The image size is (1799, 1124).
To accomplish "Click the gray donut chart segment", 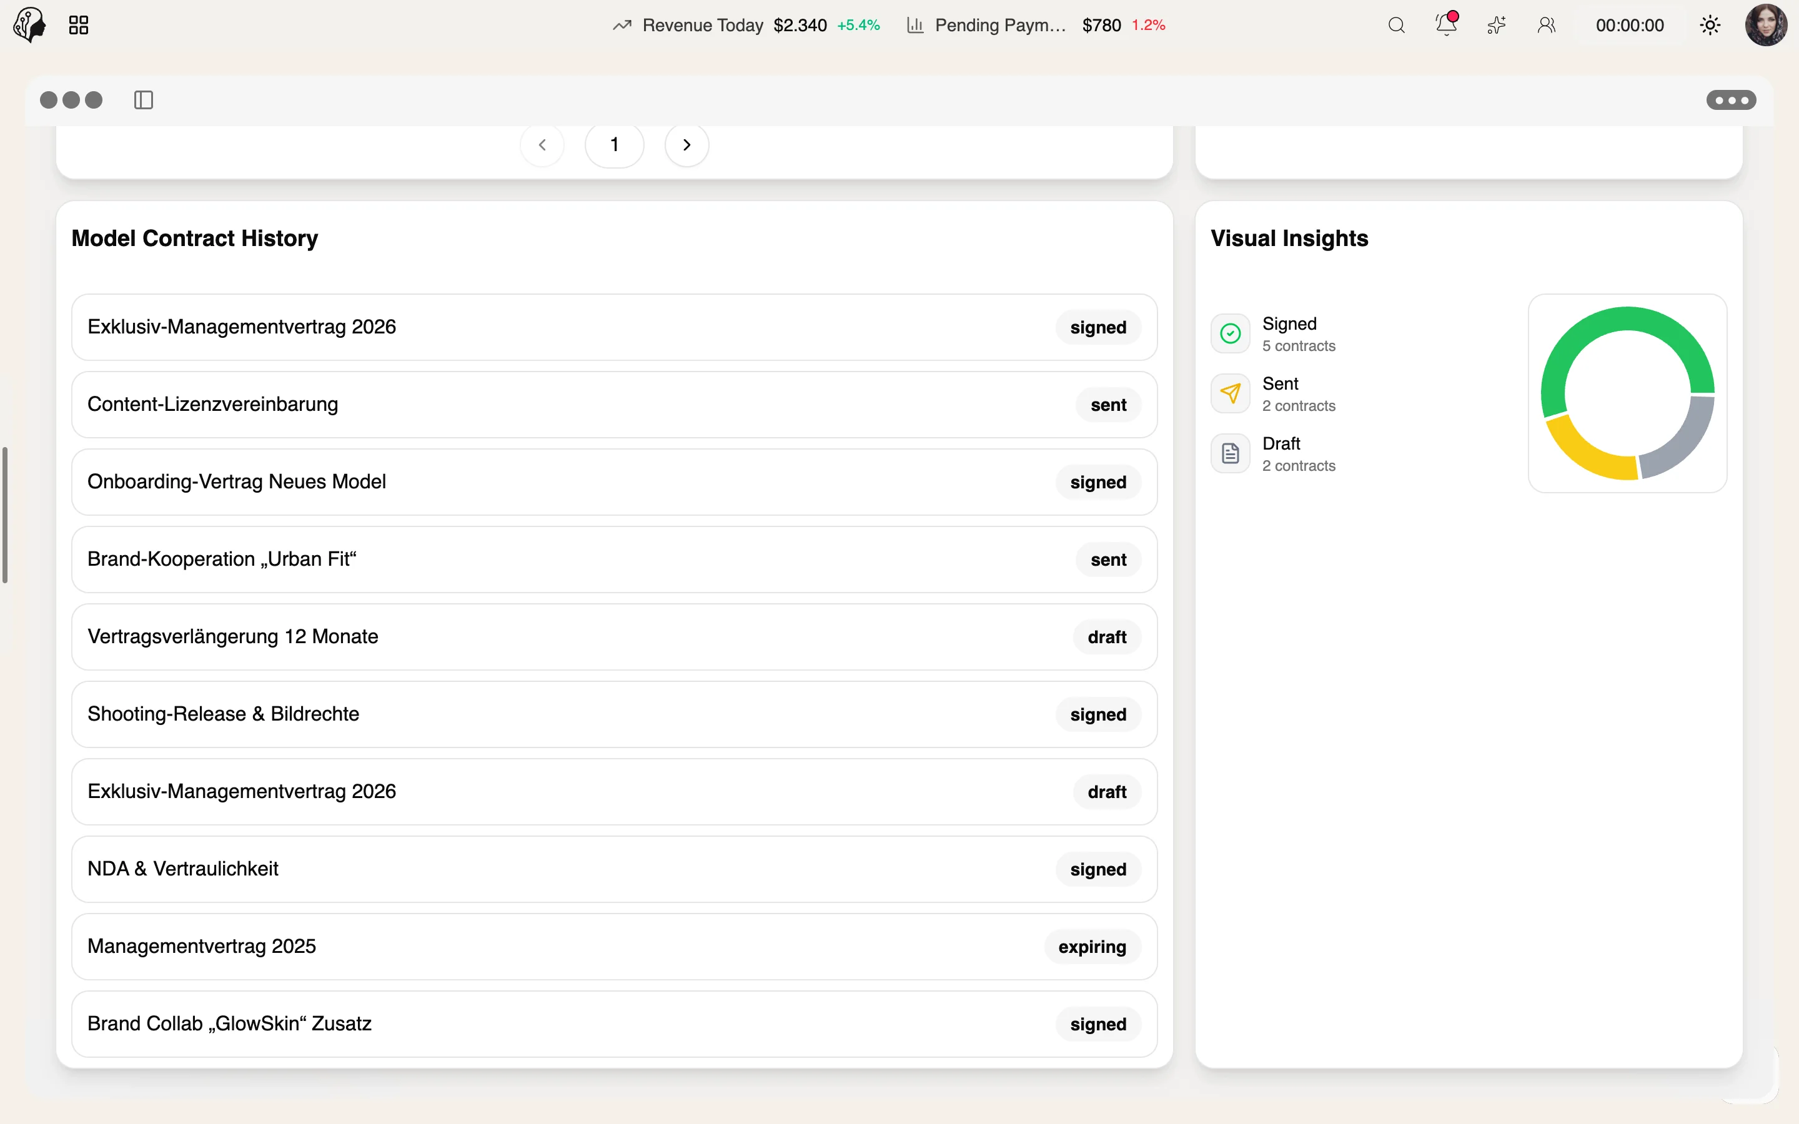I will click(1689, 443).
